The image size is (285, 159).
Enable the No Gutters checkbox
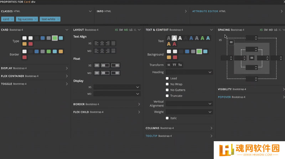167,90
